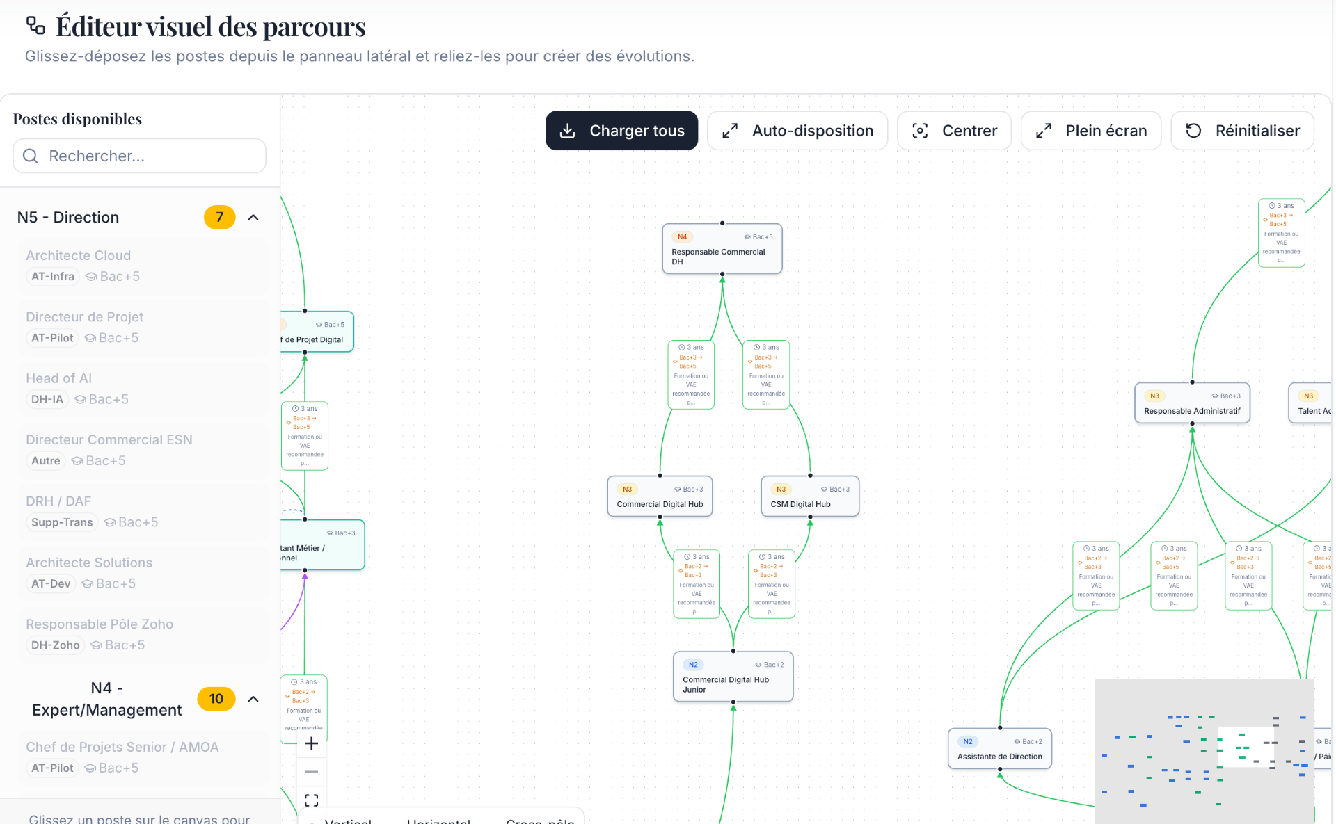Collapse the N4 - Expert/Management section
The height and width of the screenshot is (824, 1336).
253,699
